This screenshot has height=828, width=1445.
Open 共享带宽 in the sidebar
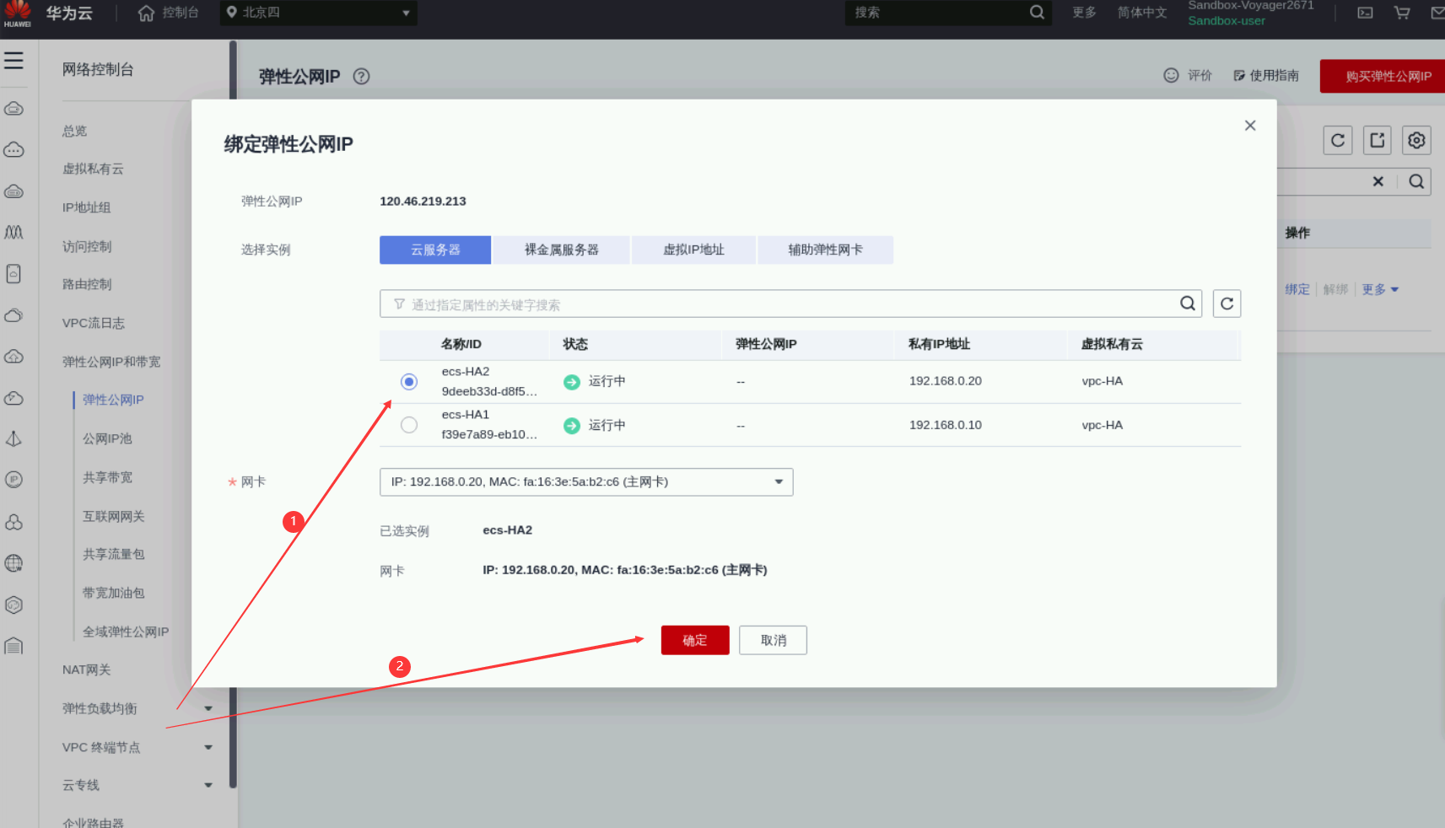tap(107, 477)
